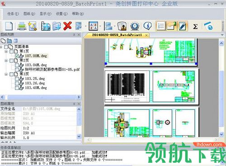Open the 设置(S) menu
Image resolution: width=226 pixels, height=166 pixels.
coord(61,14)
